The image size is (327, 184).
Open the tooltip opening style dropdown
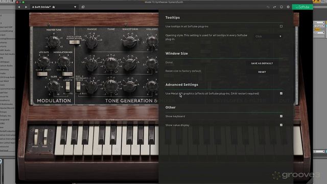coord(268,36)
